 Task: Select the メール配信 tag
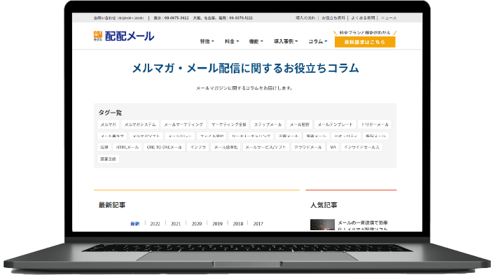pyautogui.click(x=299, y=124)
